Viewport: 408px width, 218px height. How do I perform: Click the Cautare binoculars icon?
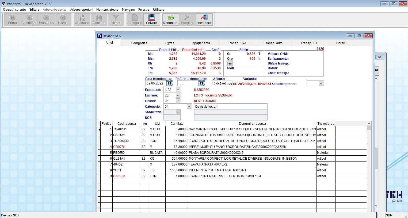click(x=99, y=19)
